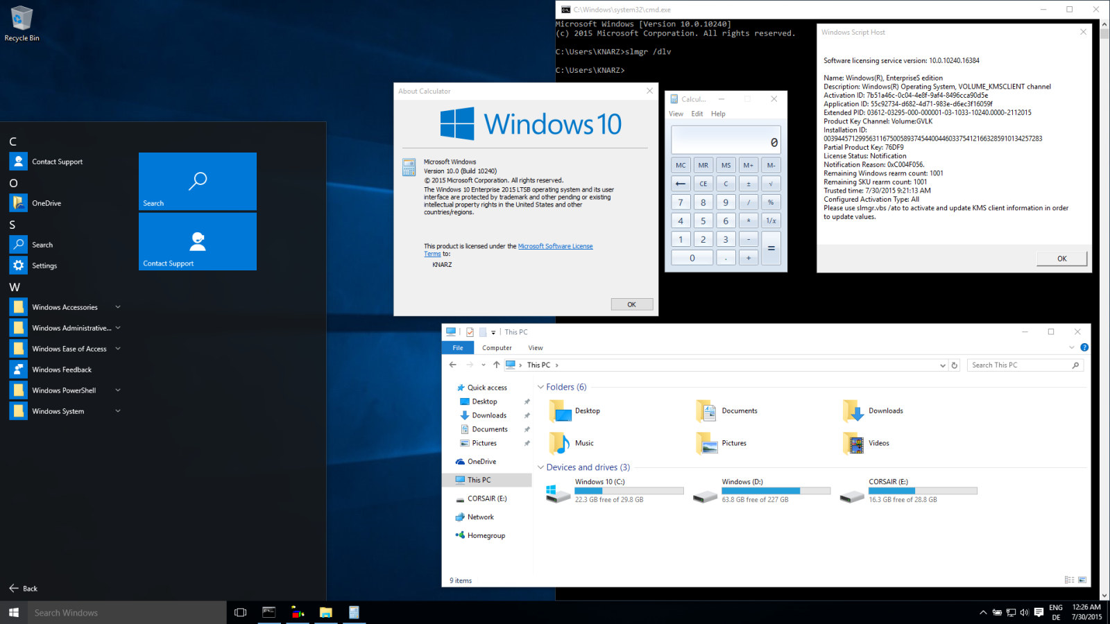Viewport: 1110px width, 624px height.
Task: Show hidden tray icons chevron
Action: tap(983, 612)
